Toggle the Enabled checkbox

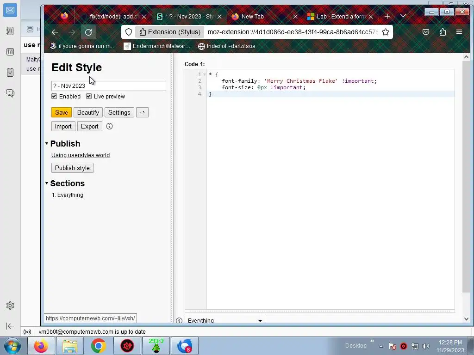coord(54,96)
